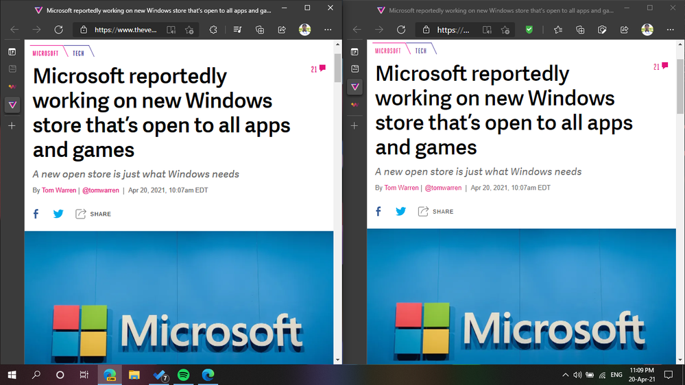The height and width of the screenshot is (385, 685).
Task: Add a new tab in the right window
Action: click(354, 126)
